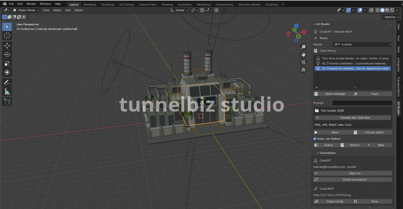403x209 pixels.
Task: Click the Prompt editor button
Action: click(372, 132)
